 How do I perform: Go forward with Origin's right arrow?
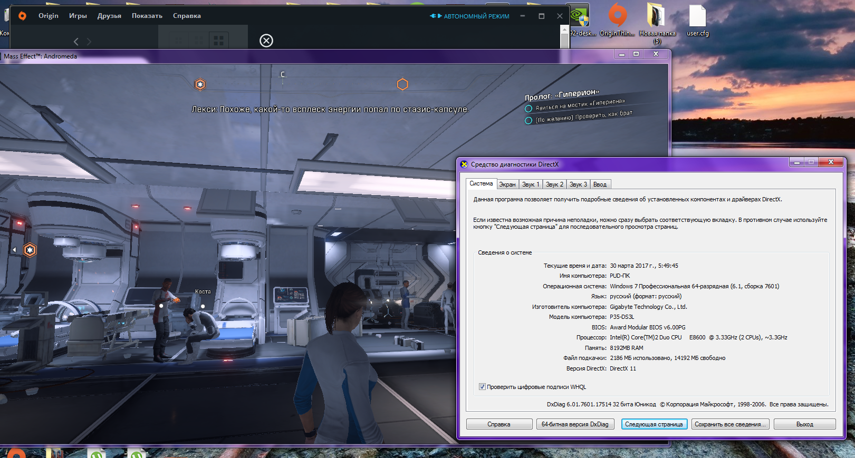click(x=89, y=41)
